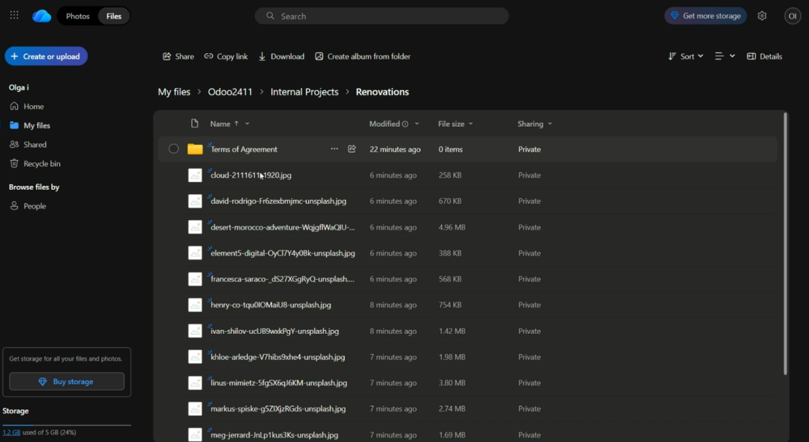This screenshot has height=442, width=809.
Task: Switch to the Files view
Action: click(x=114, y=16)
